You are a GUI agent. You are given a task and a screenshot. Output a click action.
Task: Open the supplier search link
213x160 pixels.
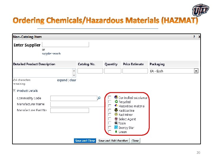click(51, 54)
